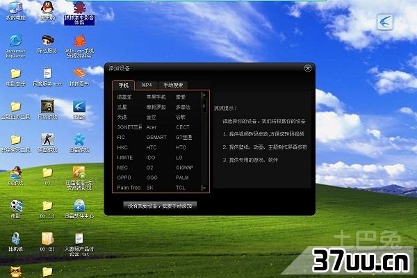Open the folder named 00 (2)

tap(47, 242)
